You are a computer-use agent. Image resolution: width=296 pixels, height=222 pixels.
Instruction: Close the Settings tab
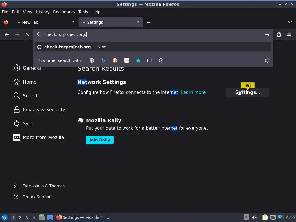coord(138,22)
